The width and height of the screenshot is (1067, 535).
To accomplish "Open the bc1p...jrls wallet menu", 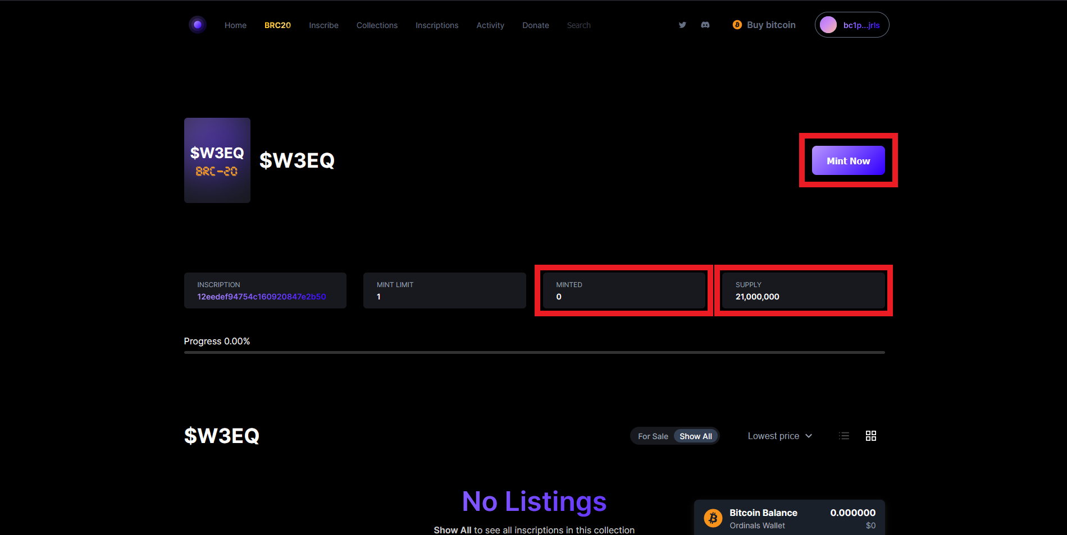I will click(x=861, y=25).
